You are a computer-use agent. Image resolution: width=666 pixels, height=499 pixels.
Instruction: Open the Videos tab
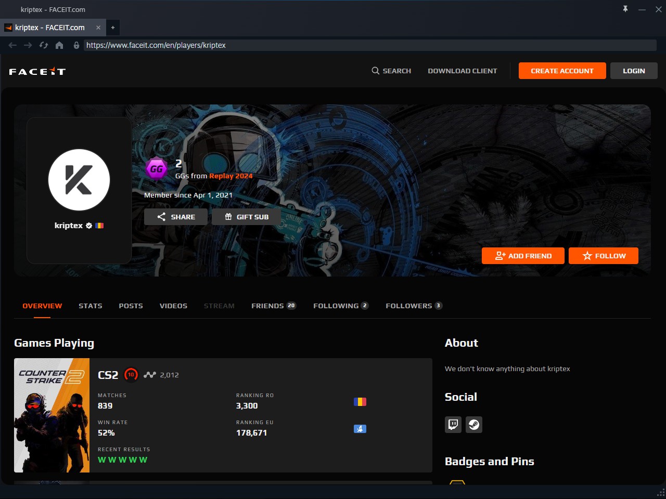click(x=173, y=306)
